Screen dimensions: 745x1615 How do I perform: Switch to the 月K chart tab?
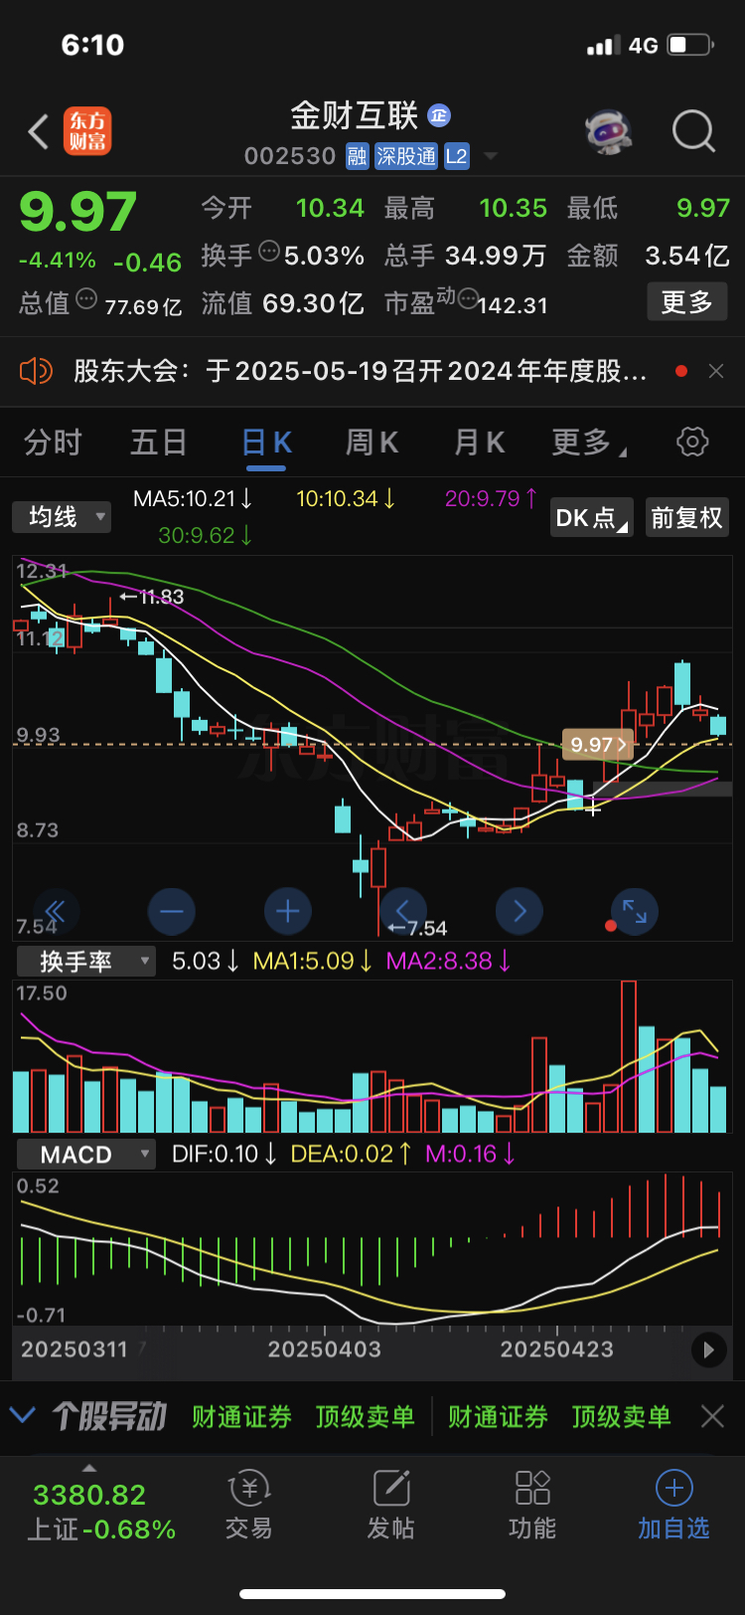click(479, 442)
